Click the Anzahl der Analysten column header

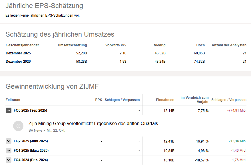click(229, 45)
